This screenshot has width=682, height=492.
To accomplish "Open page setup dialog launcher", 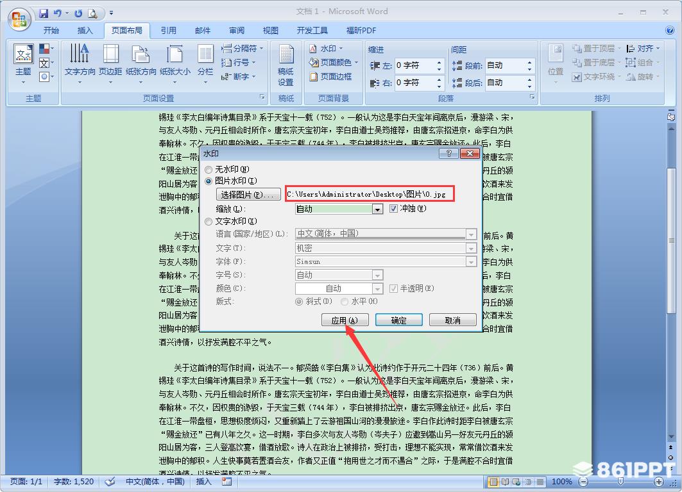I will [x=262, y=97].
